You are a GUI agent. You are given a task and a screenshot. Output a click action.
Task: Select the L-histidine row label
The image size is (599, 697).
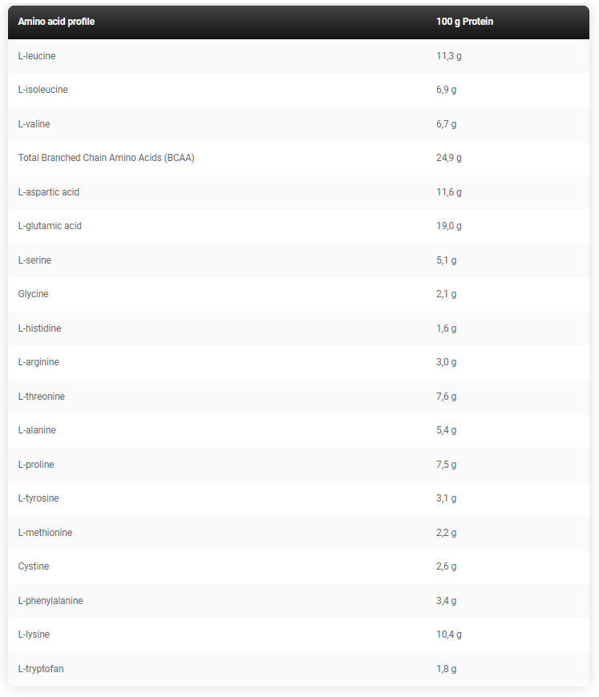(x=39, y=328)
